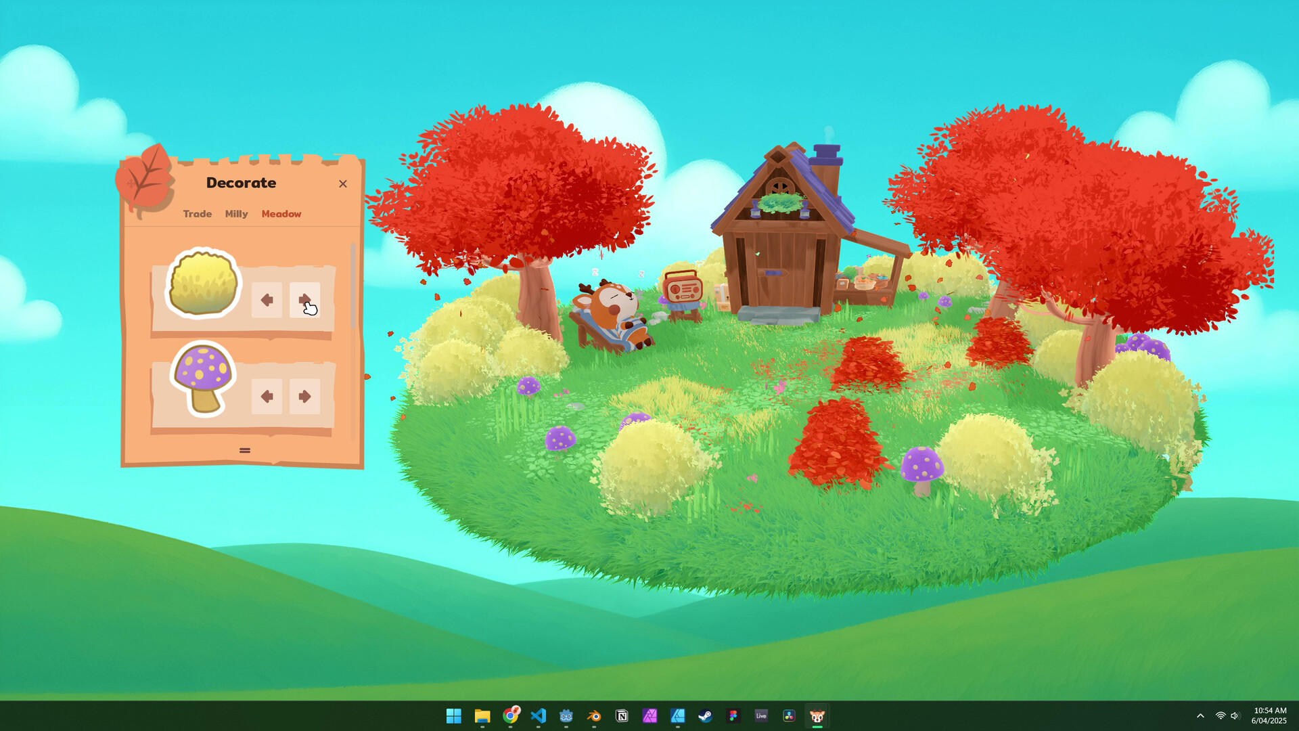Click the Decorate panel bottom resize handle

point(245,450)
